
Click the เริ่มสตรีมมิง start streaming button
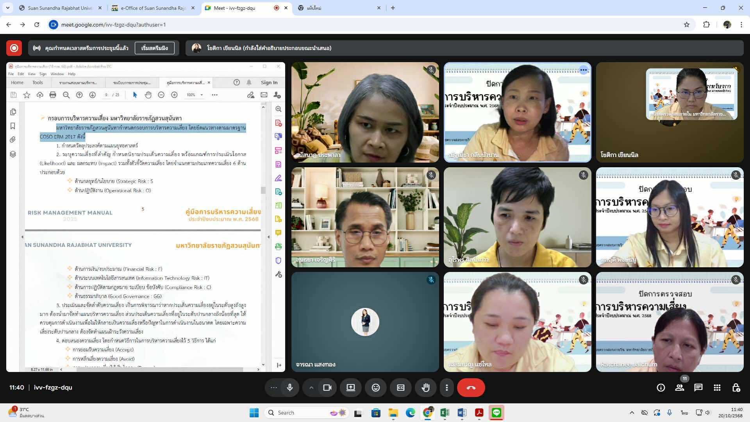click(x=154, y=48)
